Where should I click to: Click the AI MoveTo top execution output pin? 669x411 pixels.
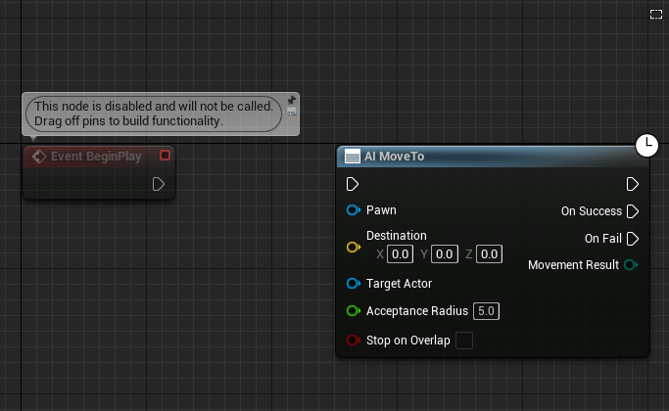(x=633, y=184)
